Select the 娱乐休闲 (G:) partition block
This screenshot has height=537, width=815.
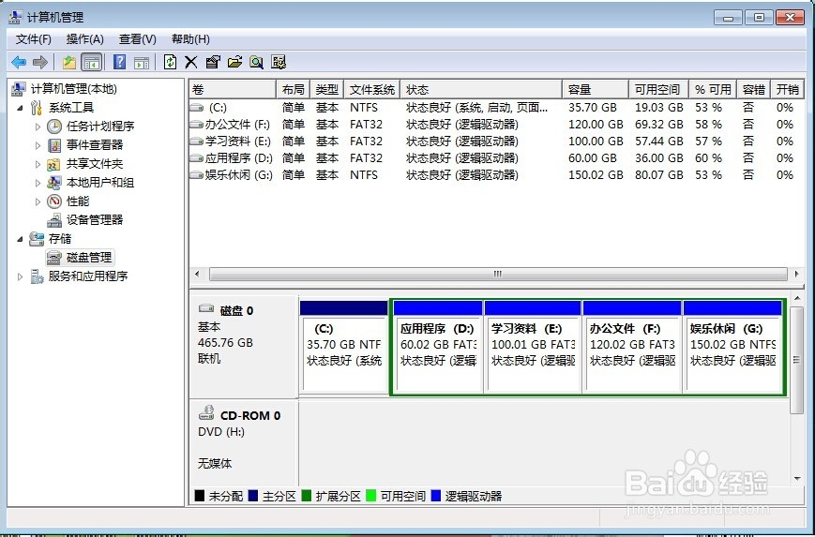[x=732, y=347]
